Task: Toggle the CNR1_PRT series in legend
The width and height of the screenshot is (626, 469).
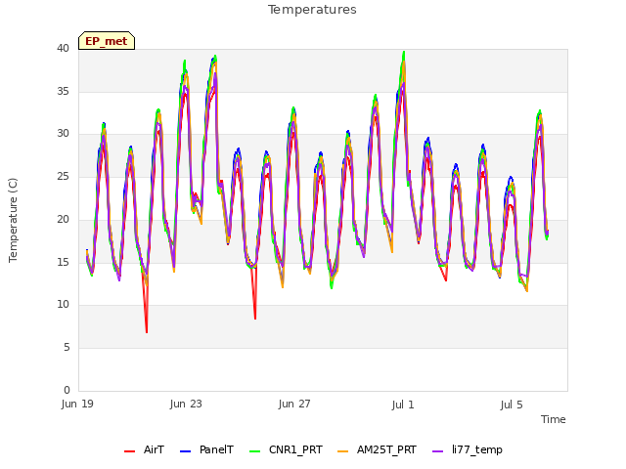Action: click(x=286, y=450)
